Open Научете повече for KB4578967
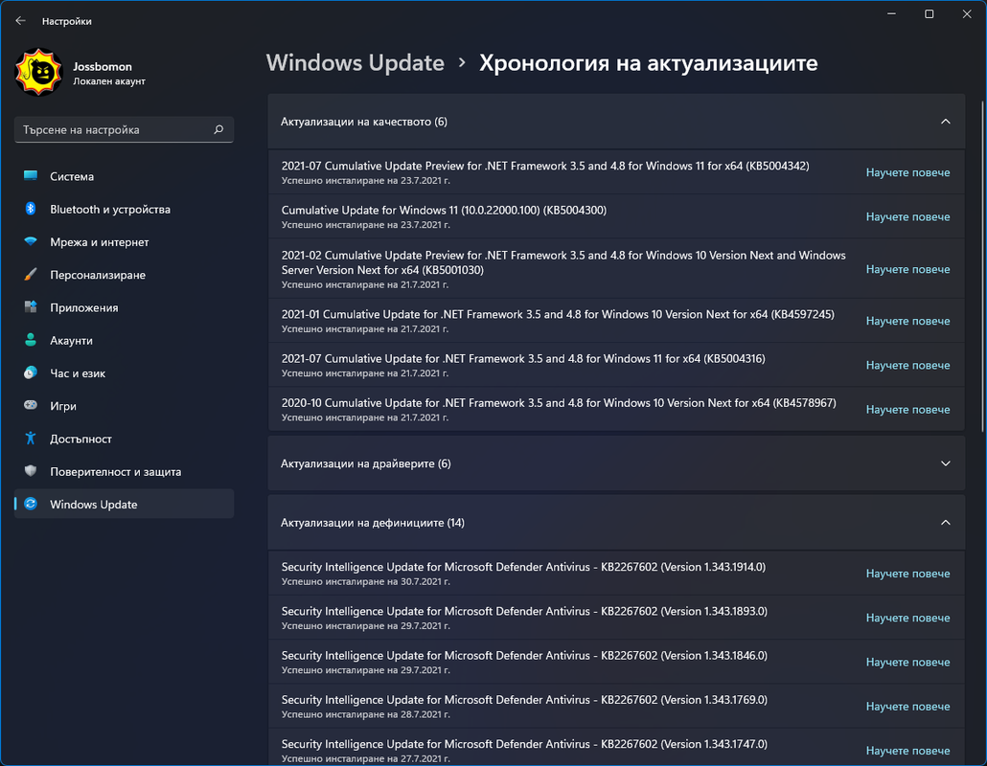Image resolution: width=987 pixels, height=766 pixels. (x=907, y=410)
